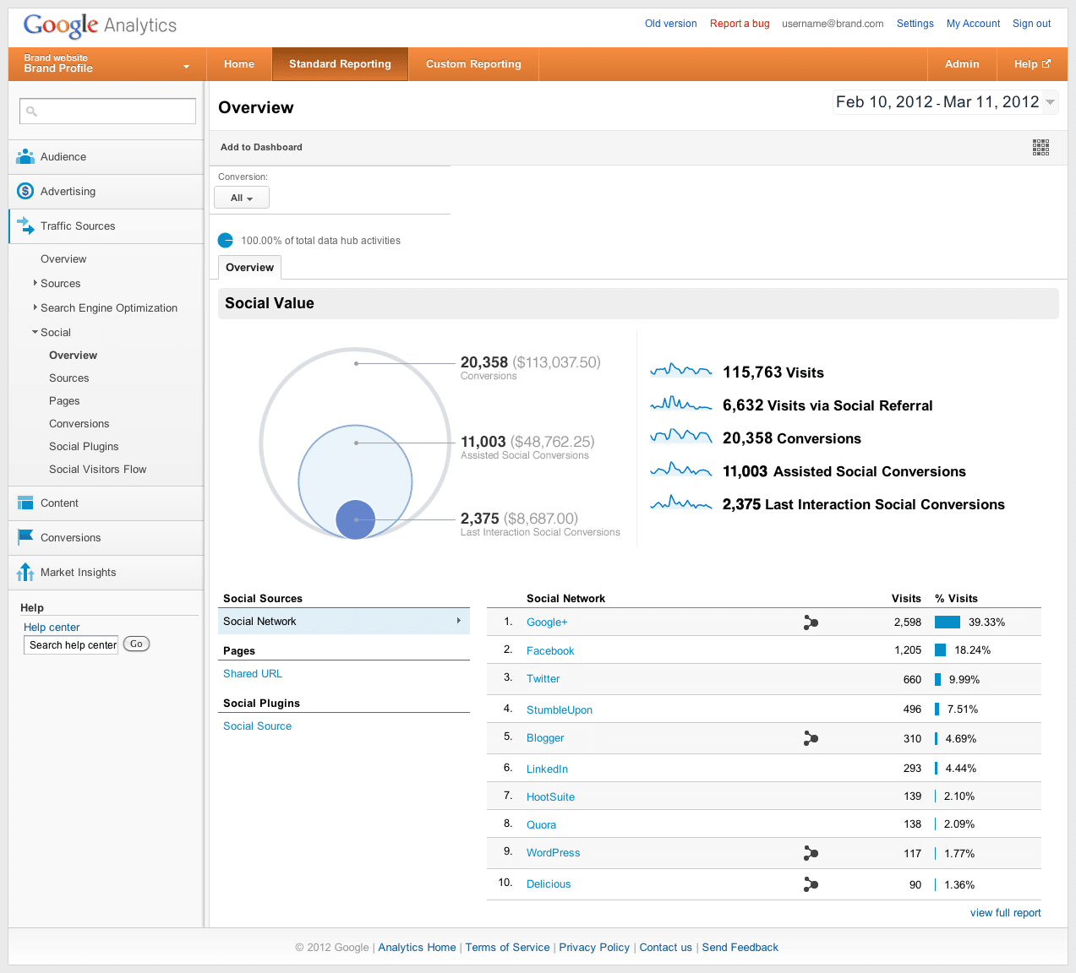The width and height of the screenshot is (1076, 973).
Task: Click the dark blue Last Interaction circle
Action: click(355, 519)
